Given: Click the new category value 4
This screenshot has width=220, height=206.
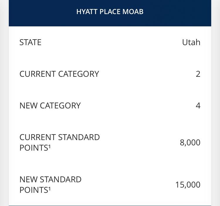Looking at the screenshot, I should coord(198,105).
